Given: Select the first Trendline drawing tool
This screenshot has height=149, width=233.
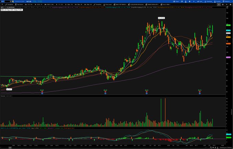Looking at the screenshot, I should [x=9, y=4].
